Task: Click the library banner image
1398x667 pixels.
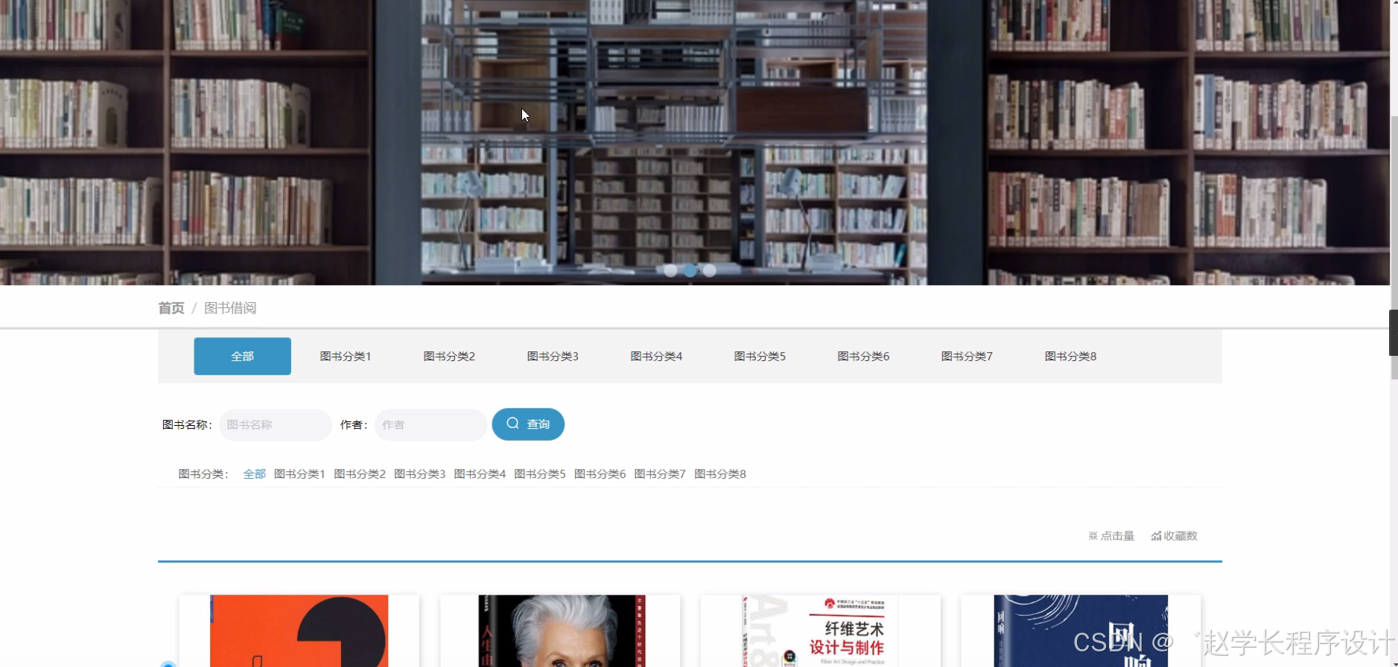Action: tap(694, 142)
